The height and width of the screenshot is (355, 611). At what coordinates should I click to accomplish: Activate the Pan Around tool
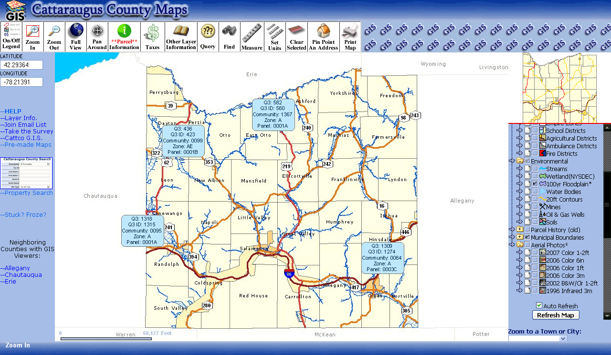click(97, 37)
